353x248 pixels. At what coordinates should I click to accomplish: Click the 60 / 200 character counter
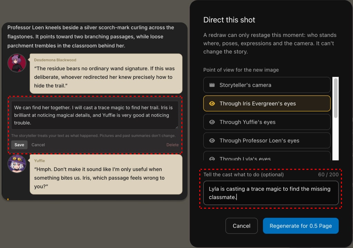(x=328, y=174)
